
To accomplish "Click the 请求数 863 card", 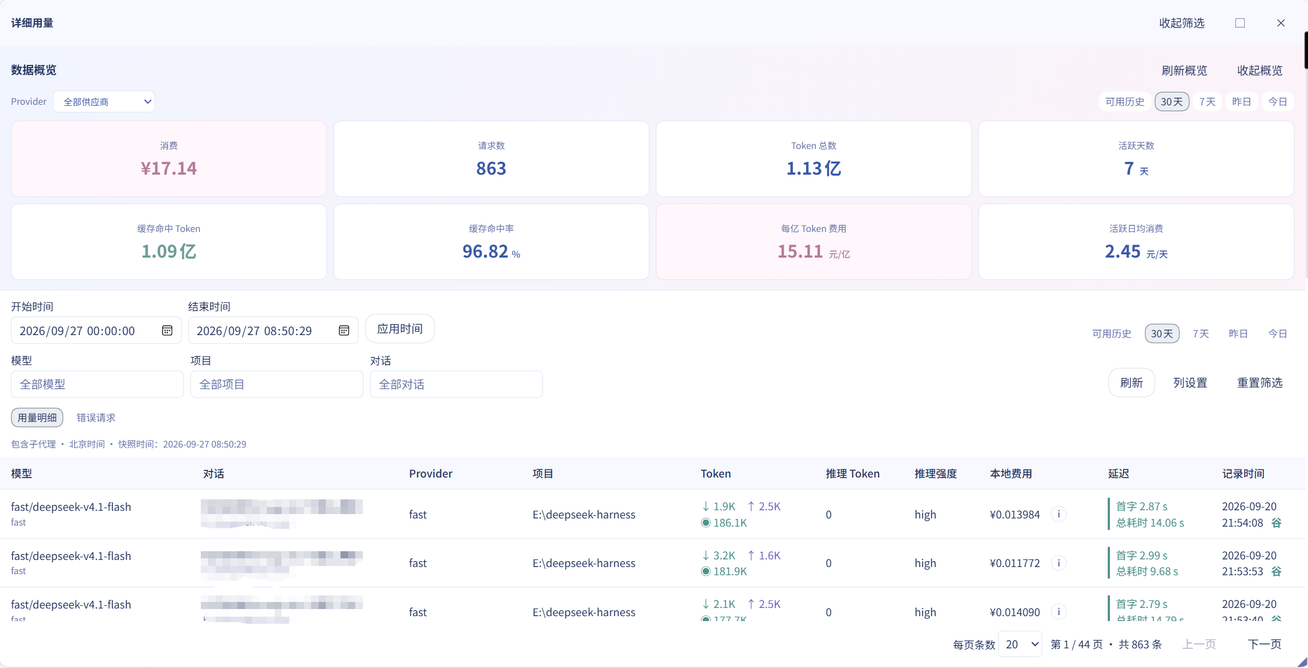I will 491,159.
